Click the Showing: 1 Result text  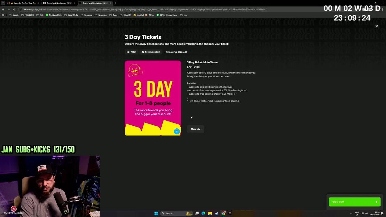click(176, 52)
